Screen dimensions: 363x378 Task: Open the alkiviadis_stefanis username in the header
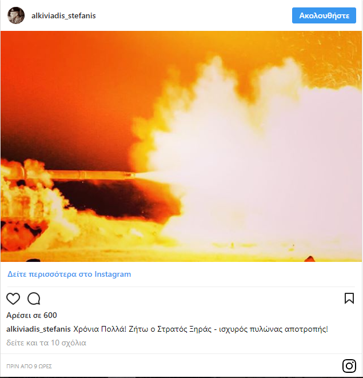click(63, 15)
